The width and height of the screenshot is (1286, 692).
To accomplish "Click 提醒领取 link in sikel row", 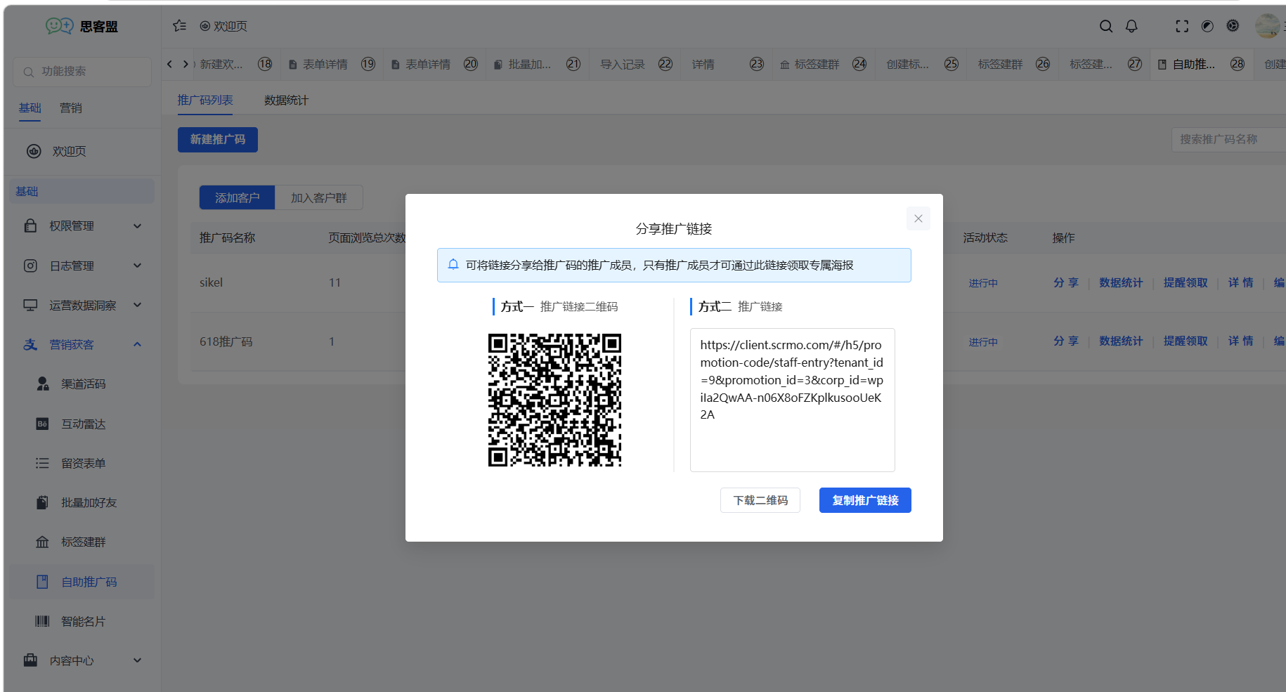I will tap(1186, 282).
